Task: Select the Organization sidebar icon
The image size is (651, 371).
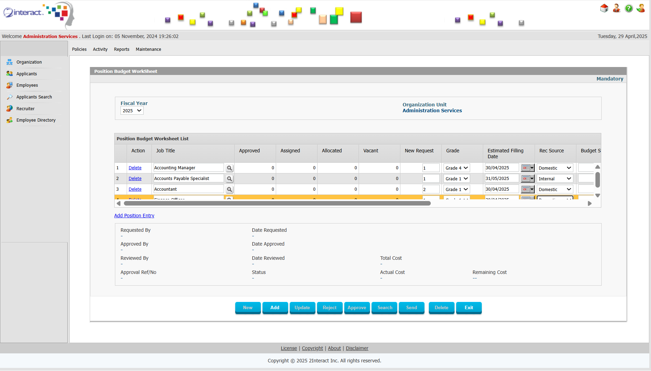Action: (x=9, y=62)
